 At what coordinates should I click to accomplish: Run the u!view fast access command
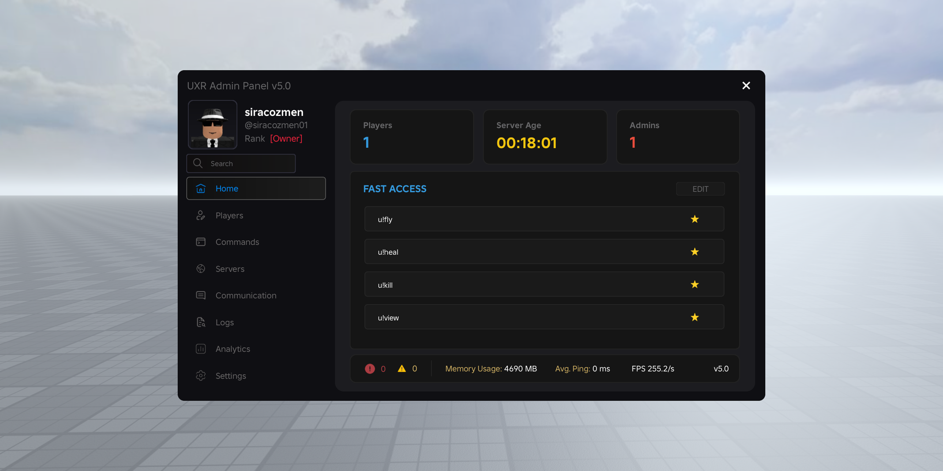point(544,317)
